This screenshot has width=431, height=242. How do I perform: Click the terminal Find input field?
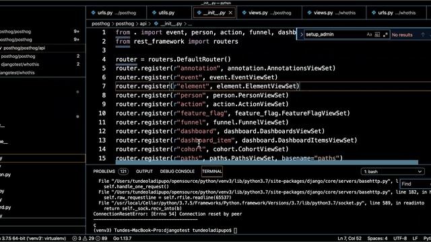pos(415,184)
